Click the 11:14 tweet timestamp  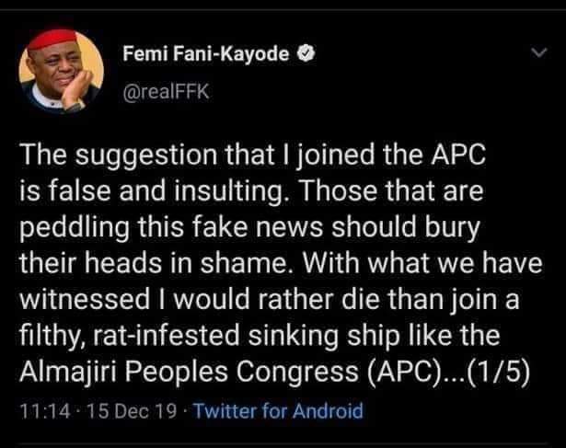tap(38, 409)
